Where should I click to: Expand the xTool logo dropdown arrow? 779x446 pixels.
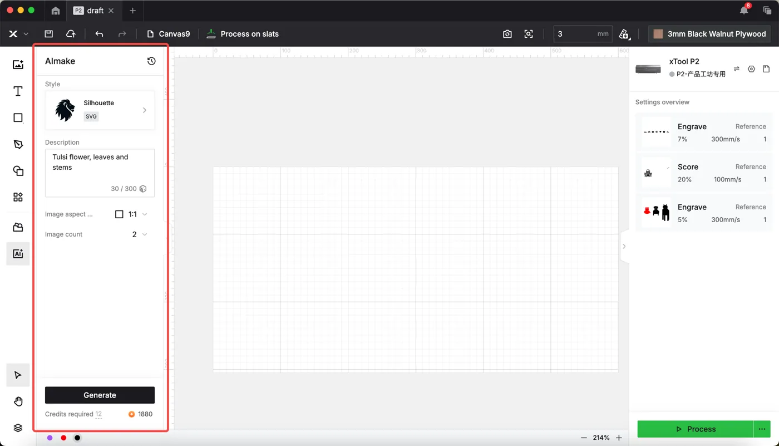[x=26, y=34]
